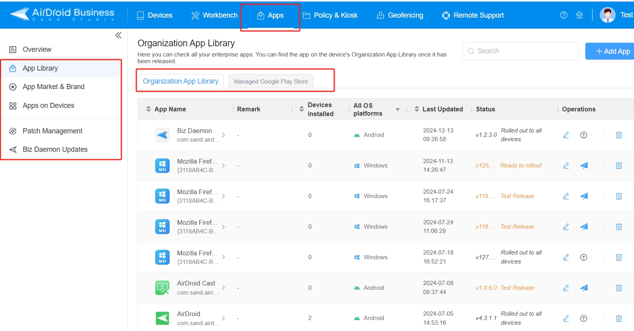Open the Policy & Kiosk menu
Viewport: 634px width, 331px height.
[x=330, y=15]
